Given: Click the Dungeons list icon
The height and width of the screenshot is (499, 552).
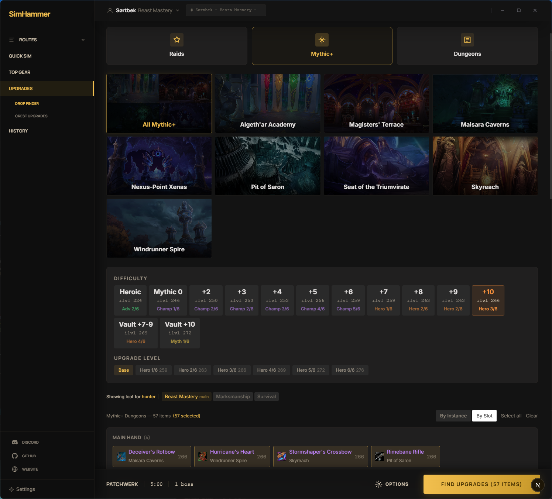Looking at the screenshot, I should click(467, 40).
